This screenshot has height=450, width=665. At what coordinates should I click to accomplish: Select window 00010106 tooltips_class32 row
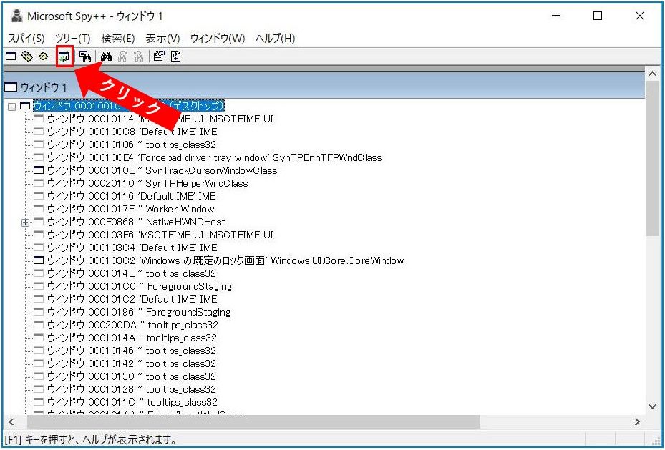click(x=132, y=145)
